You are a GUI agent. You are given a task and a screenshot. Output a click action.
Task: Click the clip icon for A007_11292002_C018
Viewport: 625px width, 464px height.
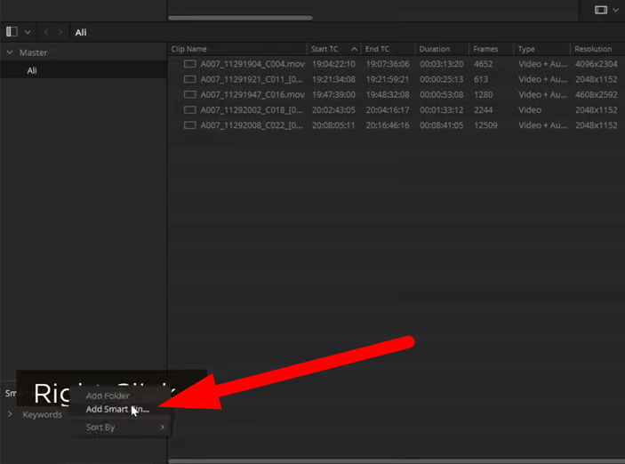point(189,109)
